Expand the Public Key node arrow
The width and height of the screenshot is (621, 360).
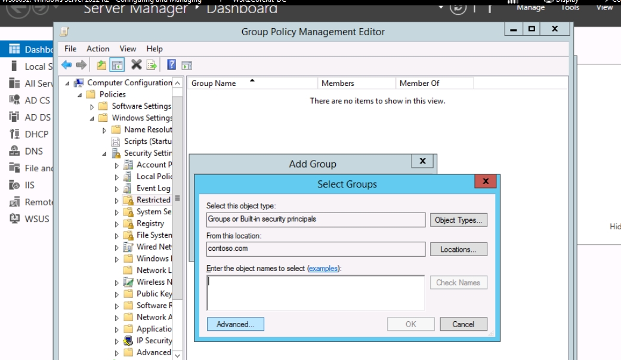click(116, 294)
